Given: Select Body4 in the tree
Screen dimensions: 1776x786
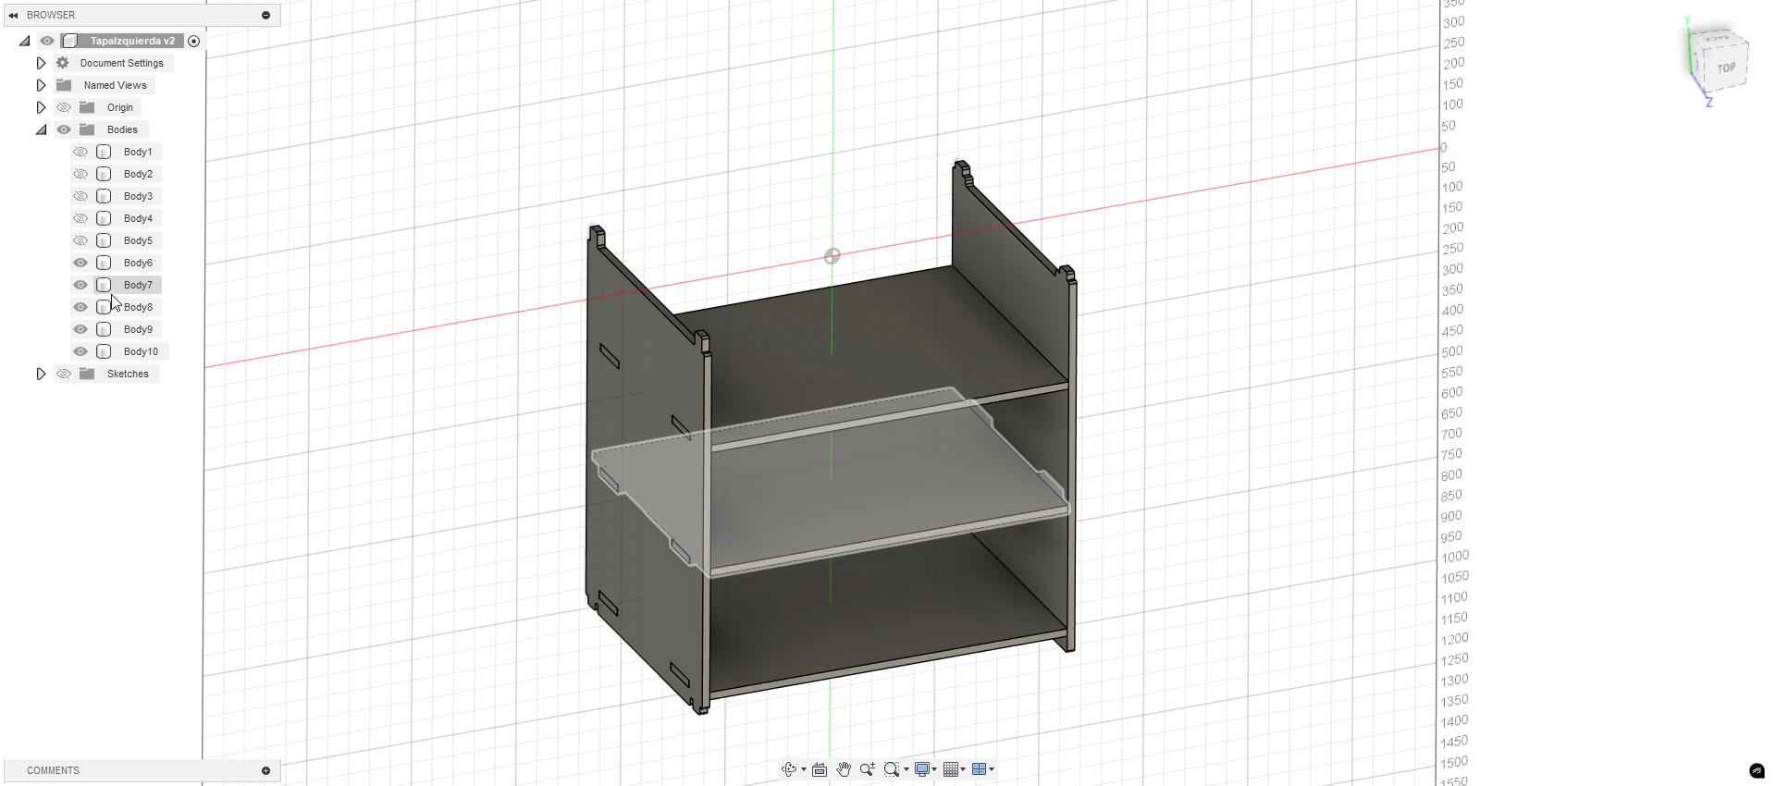Looking at the screenshot, I should coord(138,218).
